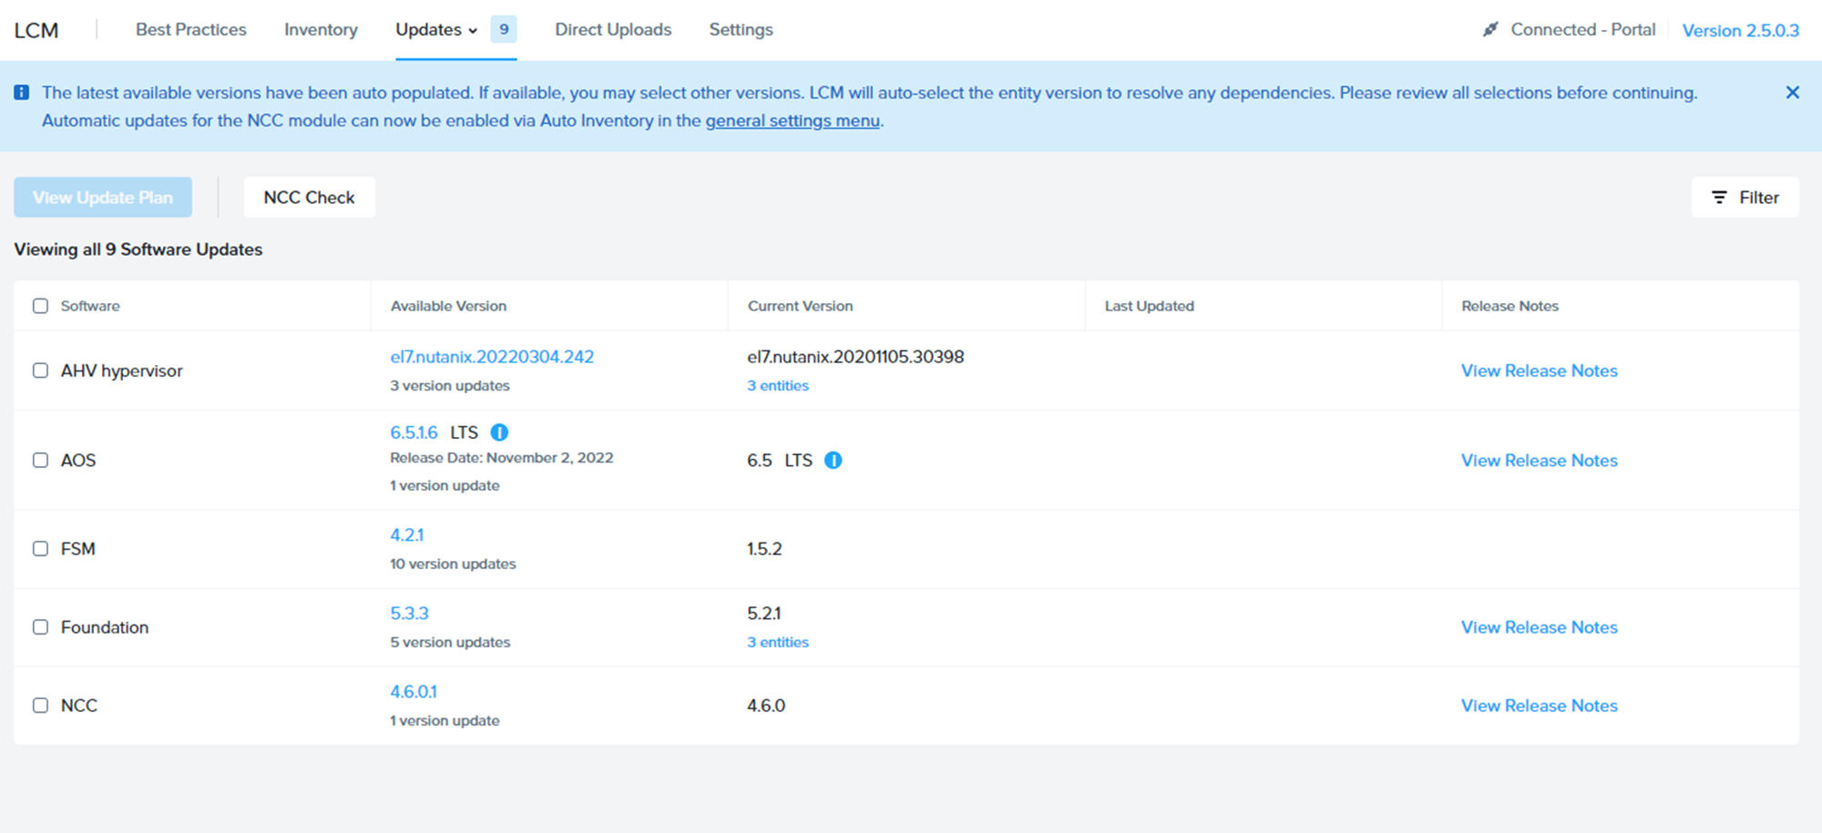Click the FSM current version 1.5.2
The height and width of the screenshot is (833, 1822).
click(x=764, y=548)
